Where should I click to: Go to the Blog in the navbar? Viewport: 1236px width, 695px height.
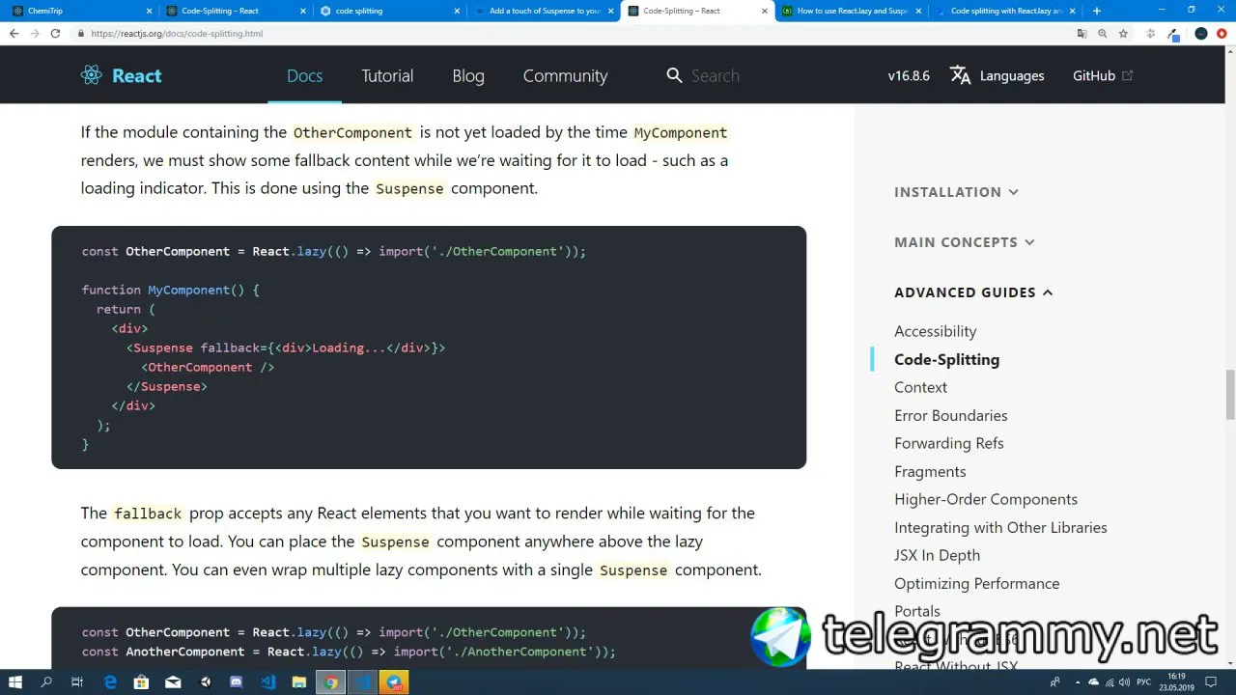pos(468,75)
